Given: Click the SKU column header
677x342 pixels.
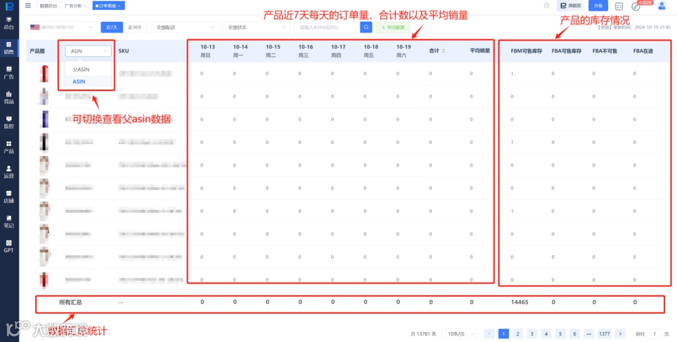Looking at the screenshot, I should tap(123, 51).
